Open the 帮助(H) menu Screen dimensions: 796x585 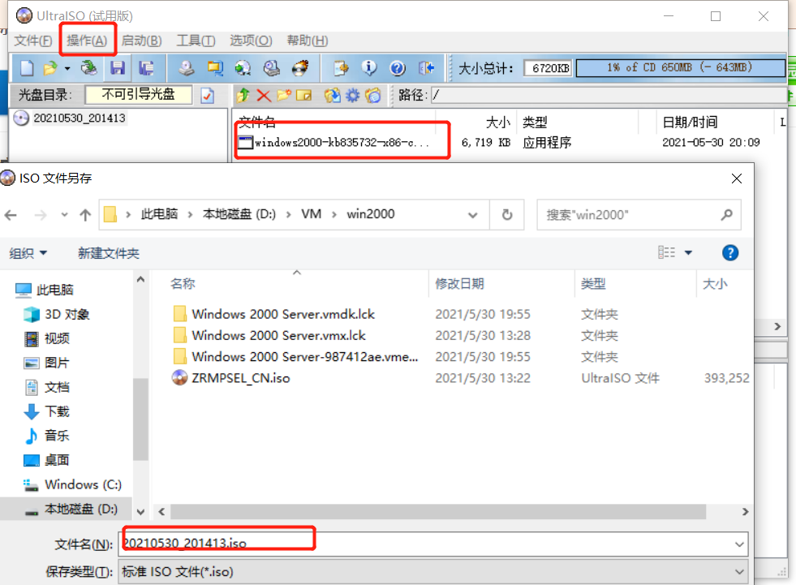click(x=308, y=41)
